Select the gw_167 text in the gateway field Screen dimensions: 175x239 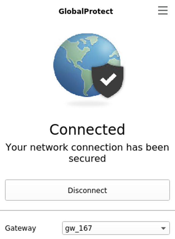coord(78,228)
